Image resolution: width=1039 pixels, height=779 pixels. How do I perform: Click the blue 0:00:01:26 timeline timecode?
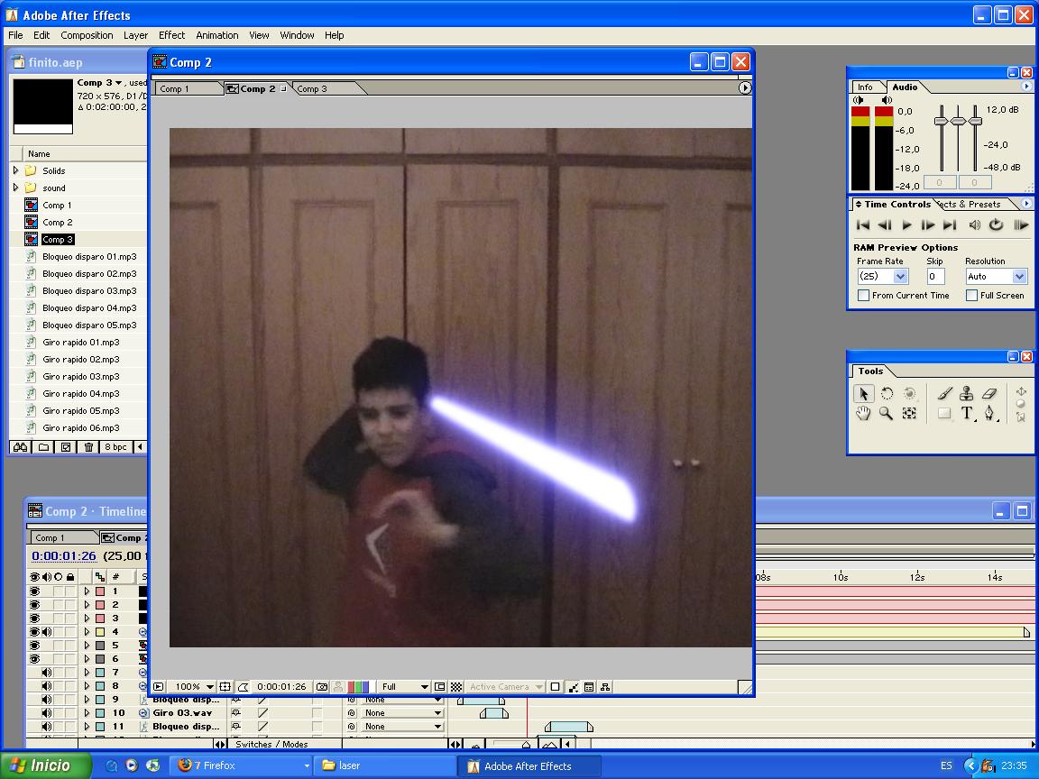point(64,555)
